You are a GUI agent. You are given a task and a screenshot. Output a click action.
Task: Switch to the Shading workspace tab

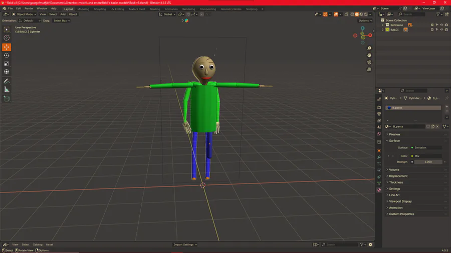click(155, 9)
